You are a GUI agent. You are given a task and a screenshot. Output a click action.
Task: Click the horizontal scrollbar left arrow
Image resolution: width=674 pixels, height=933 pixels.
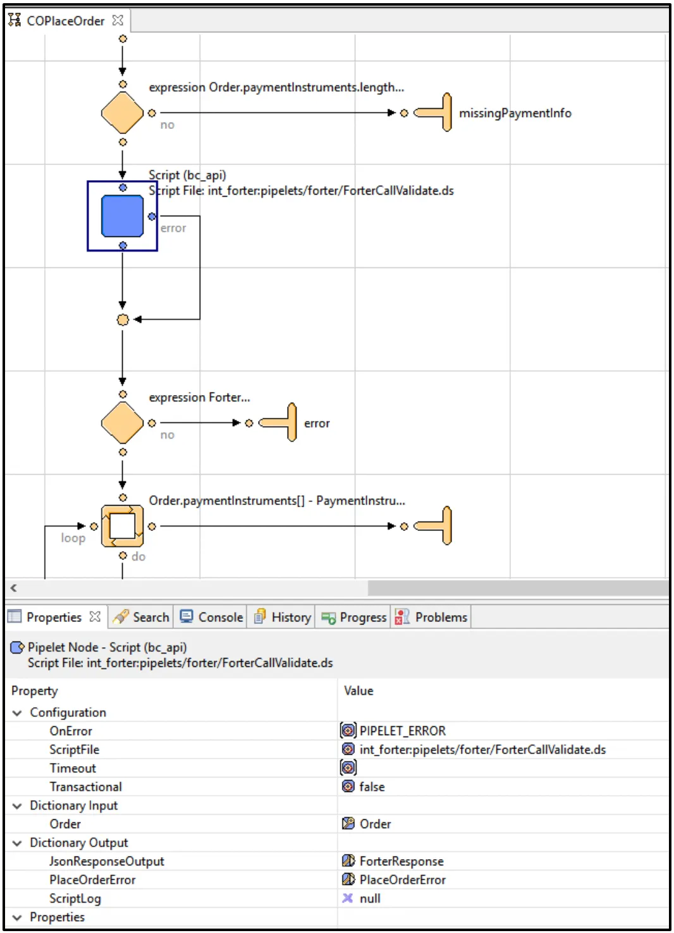[x=14, y=588]
